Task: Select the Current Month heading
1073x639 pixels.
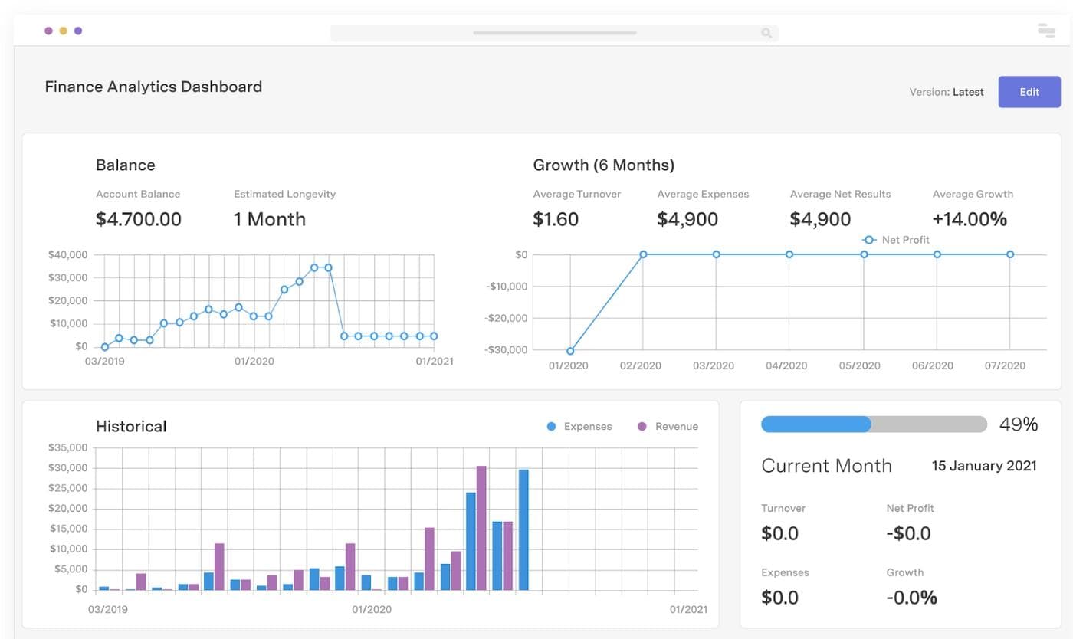Action: click(x=825, y=466)
